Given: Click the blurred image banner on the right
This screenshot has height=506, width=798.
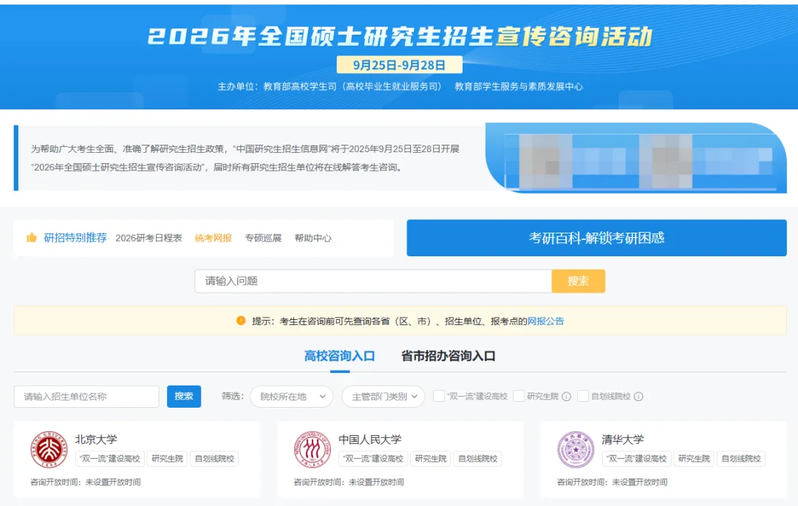Looking at the screenshot, I should pyautogui.click(x=636, y=157).
